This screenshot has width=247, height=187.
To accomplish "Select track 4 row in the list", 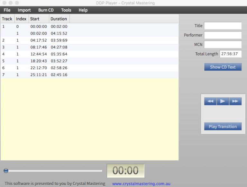I will click(48, 54).
